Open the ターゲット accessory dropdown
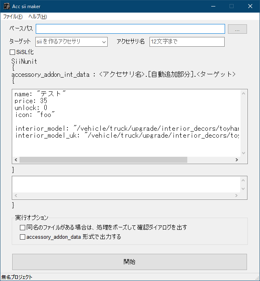Viewport: 260px width, 281px height. 71,42
